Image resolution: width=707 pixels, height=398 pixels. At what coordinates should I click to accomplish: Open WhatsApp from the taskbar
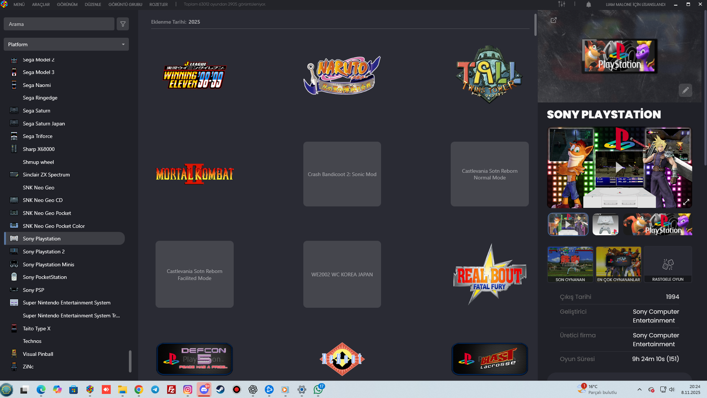(x=318, y=389)
